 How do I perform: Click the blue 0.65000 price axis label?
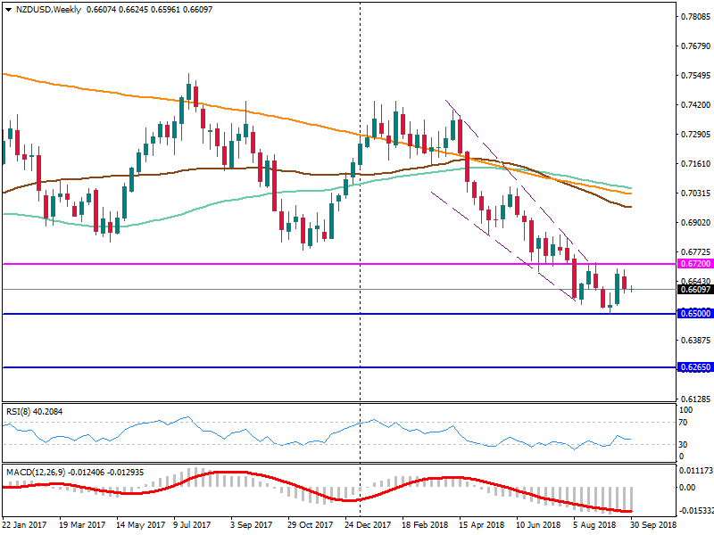pyautogui.click(x=694, y=314)
